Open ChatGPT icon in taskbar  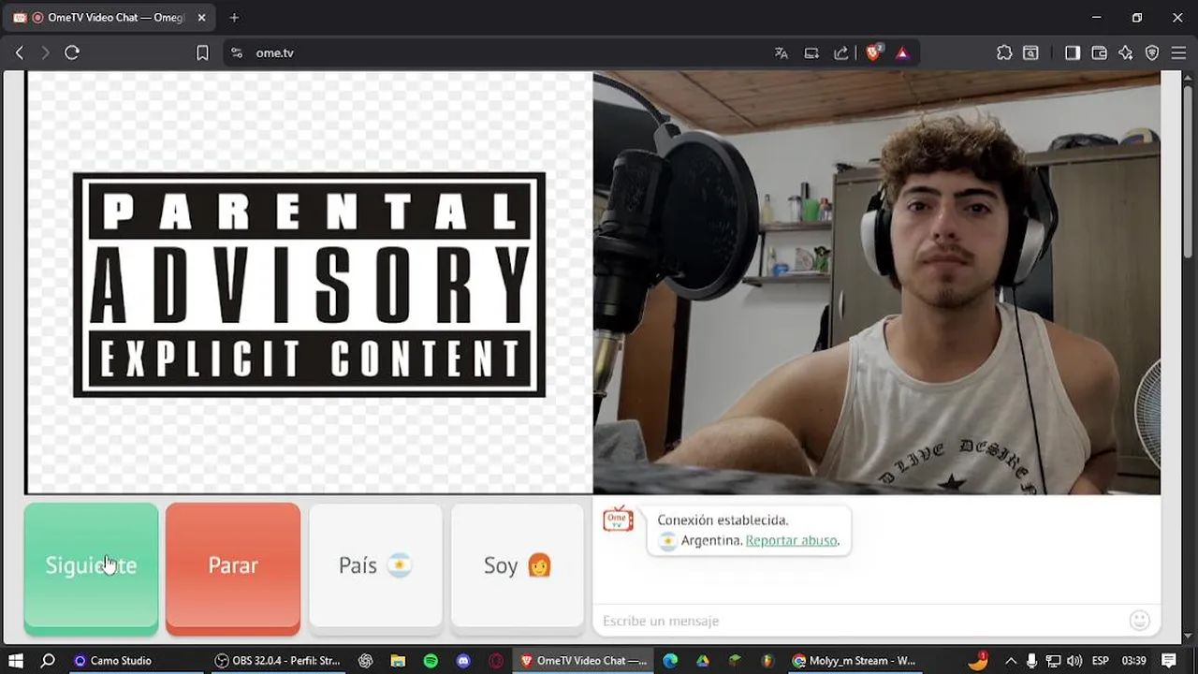click(366, 661)
